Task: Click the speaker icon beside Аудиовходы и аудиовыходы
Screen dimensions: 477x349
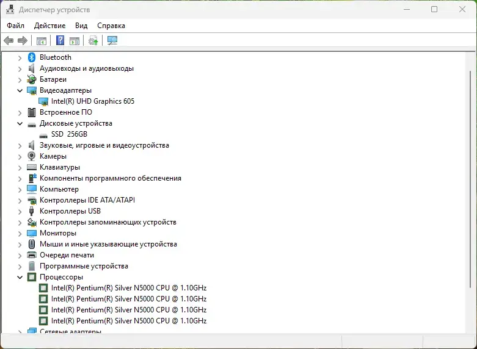Action: [32, 68]
